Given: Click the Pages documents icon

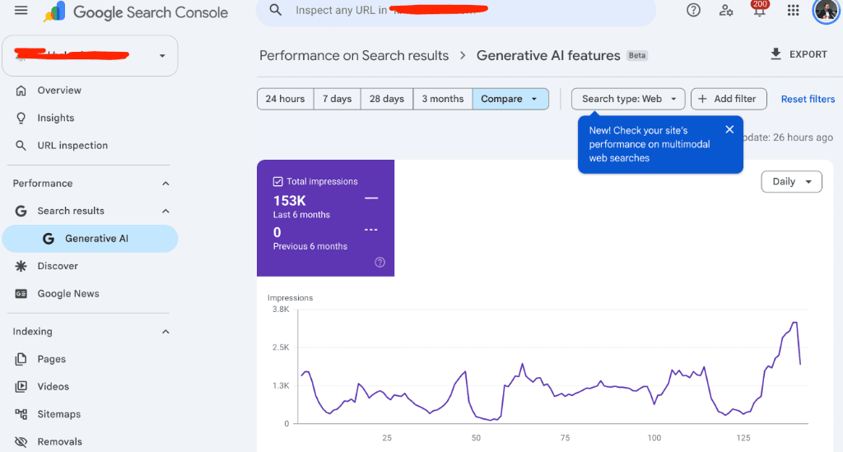Looking at the screenshot, I should [21, 359].
